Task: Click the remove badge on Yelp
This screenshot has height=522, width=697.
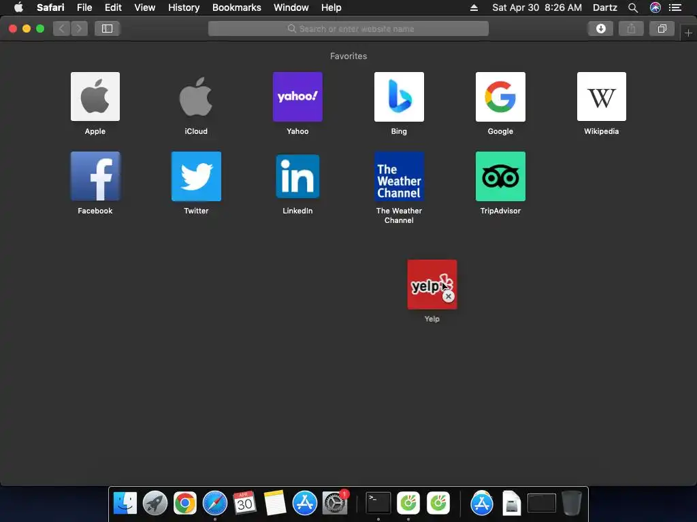Action: tap(448, 296)
